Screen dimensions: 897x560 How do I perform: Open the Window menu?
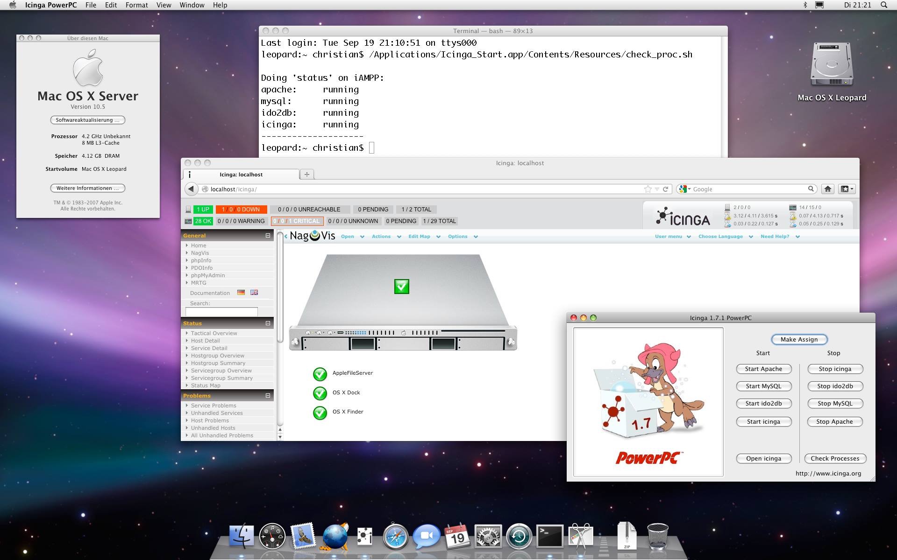coord(192,5)
